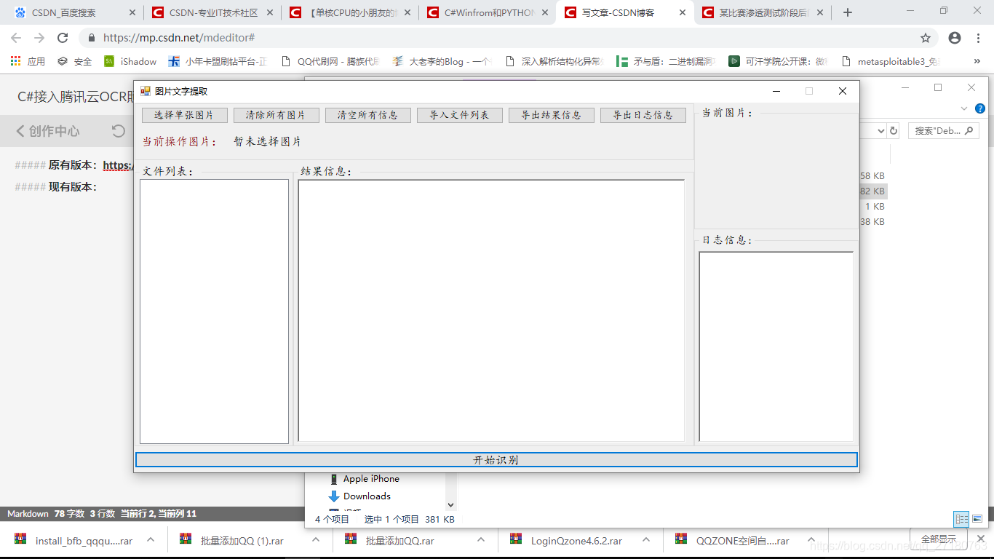
Task: Open Chrome three-dot menu
Action: tap(977, 38)
